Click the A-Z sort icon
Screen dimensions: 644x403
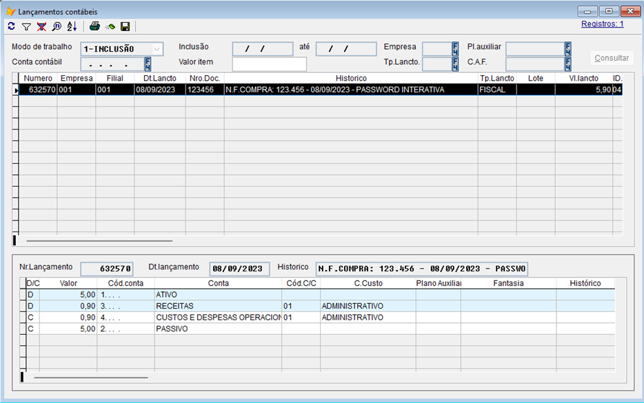pos(72,26)
